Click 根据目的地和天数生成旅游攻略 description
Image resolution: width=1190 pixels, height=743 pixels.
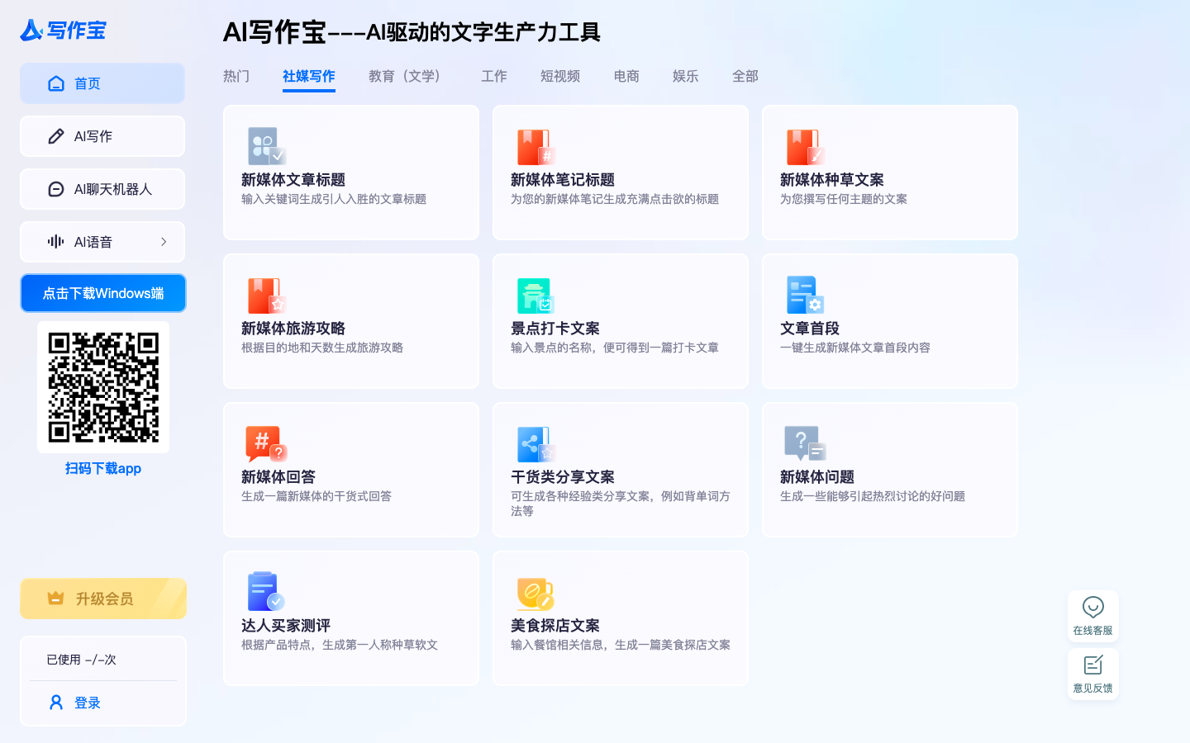[322, 348]
